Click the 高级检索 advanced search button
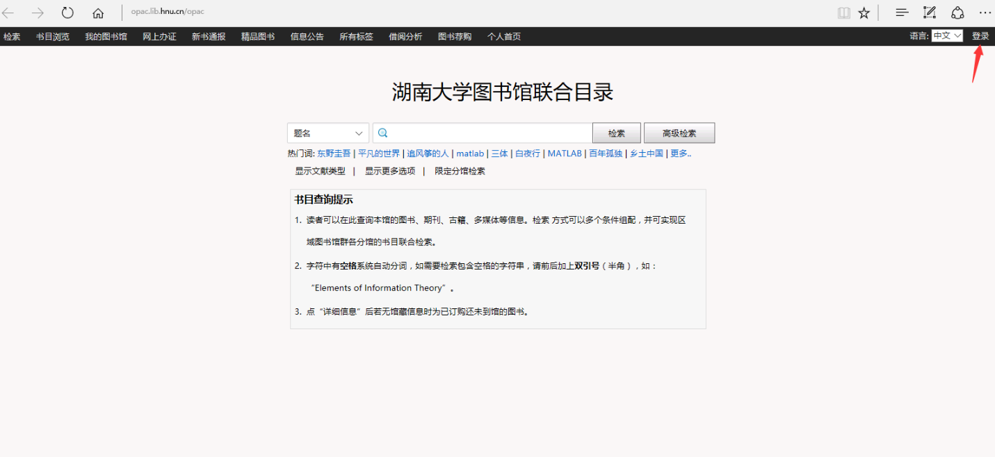 (x=679, y=133)
